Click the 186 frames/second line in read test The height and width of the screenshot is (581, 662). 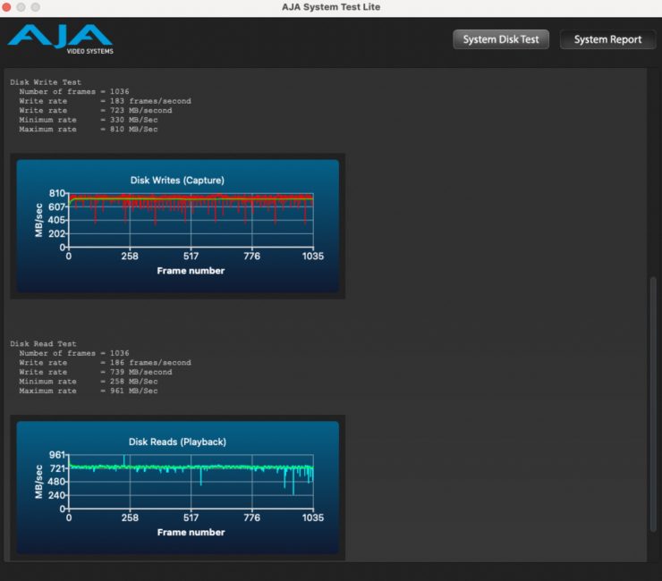click(105, 363)
